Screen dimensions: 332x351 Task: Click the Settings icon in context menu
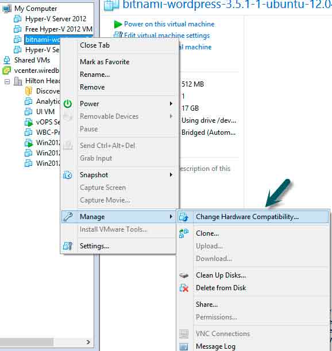[x=68, y=246]
